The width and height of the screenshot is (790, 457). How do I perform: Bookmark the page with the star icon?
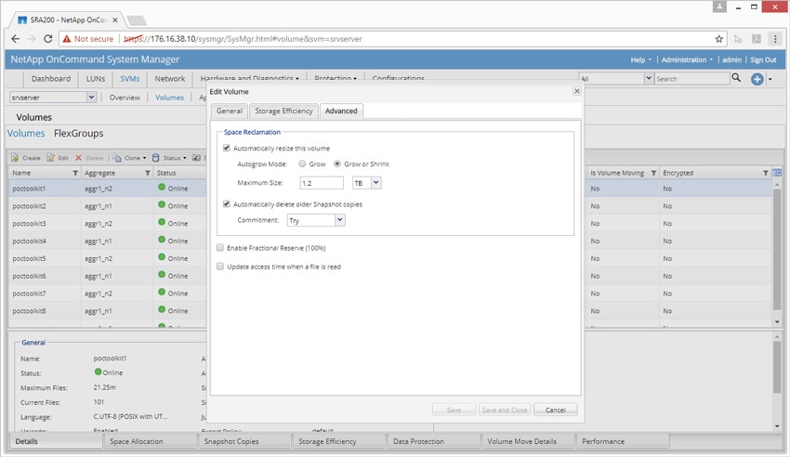(719, 39)
